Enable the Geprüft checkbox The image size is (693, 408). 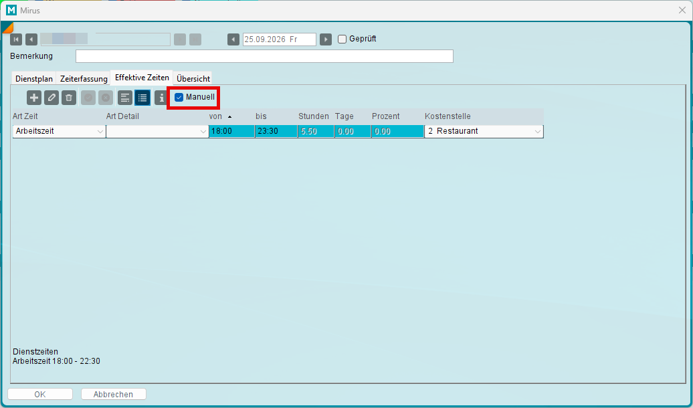click(342, 39)
